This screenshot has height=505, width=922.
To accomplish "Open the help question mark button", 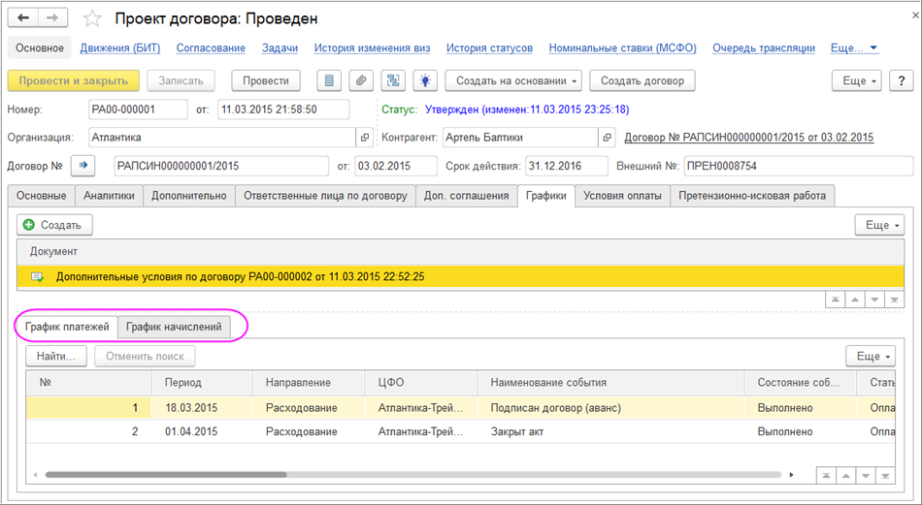I will (x=900, y=80).
